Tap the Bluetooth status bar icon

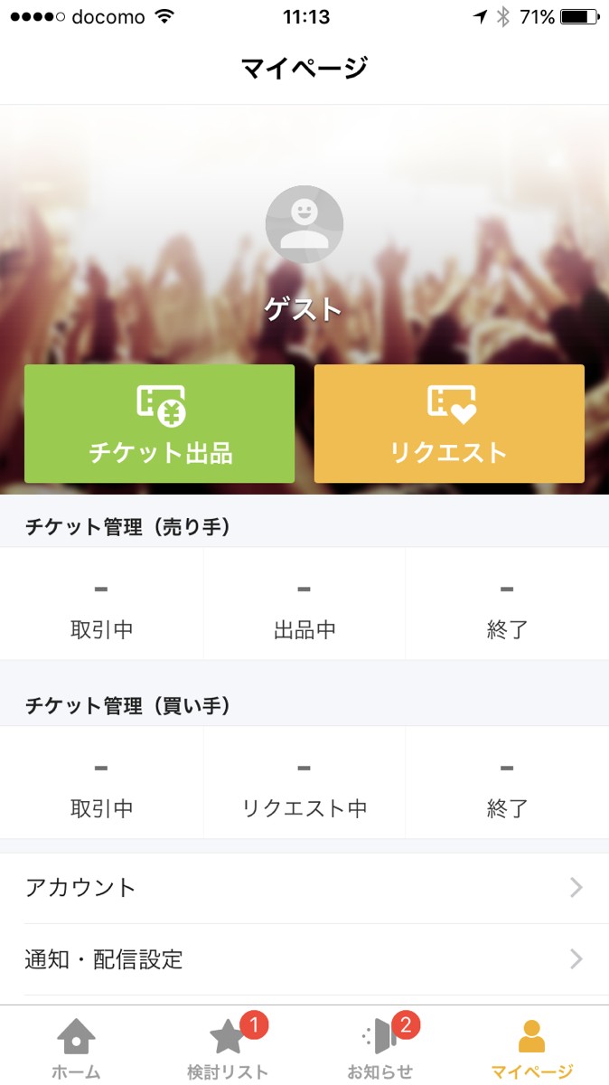coord(504,17)
